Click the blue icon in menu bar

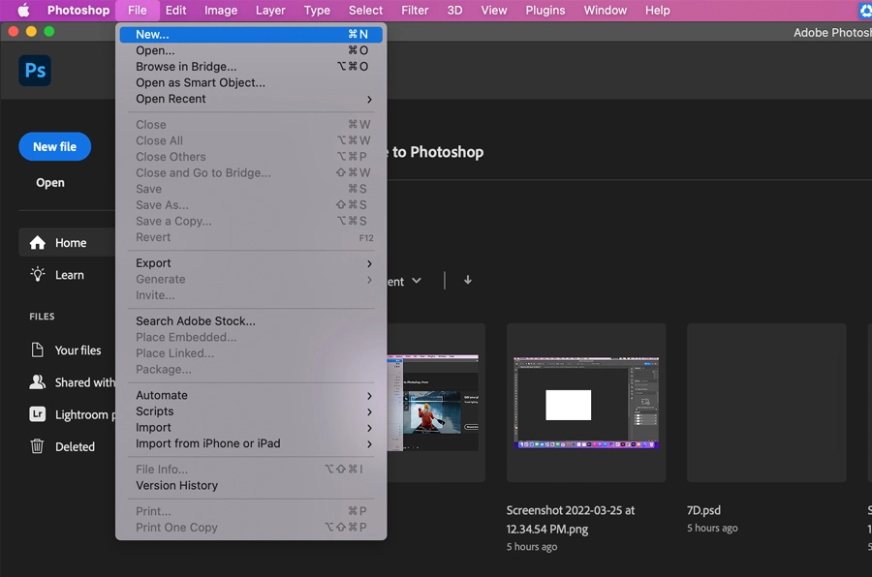(x=863, y=11)
